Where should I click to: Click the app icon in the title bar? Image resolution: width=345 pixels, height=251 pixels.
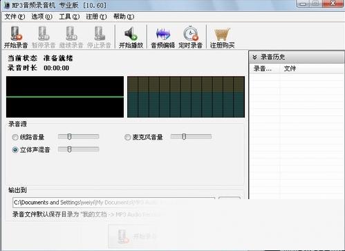(x=7, y=5)
